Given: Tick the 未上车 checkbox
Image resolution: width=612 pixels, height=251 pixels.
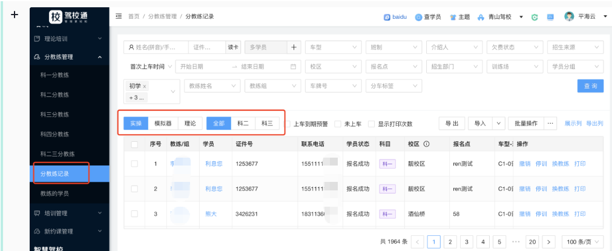Looking at the screenshot, I should tap(338, 124).
